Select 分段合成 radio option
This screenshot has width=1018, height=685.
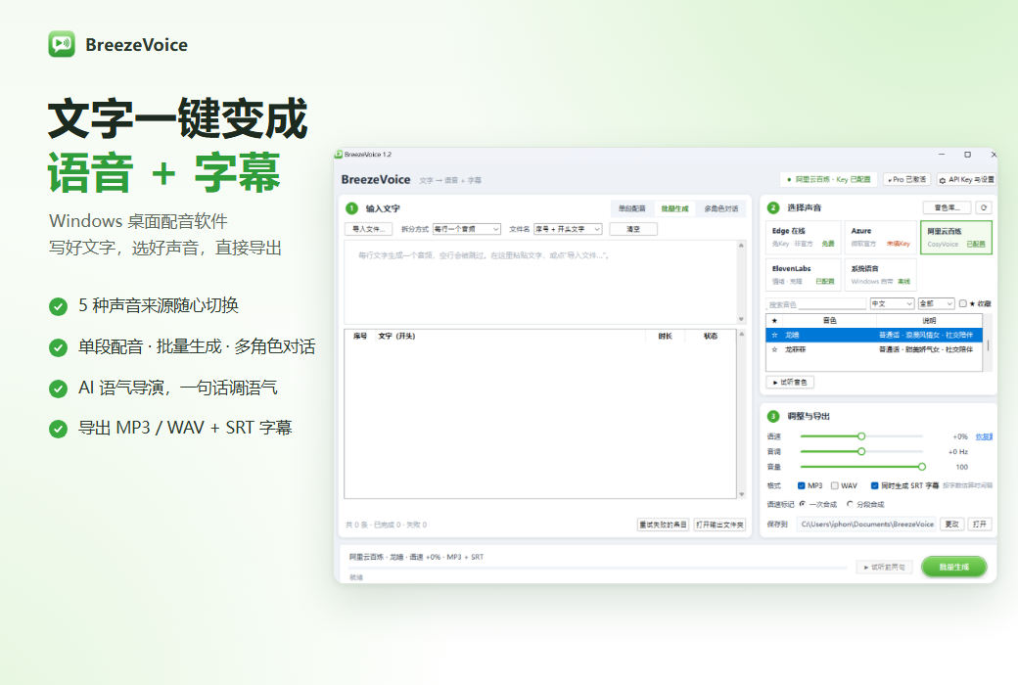click(x=850, y=504)
